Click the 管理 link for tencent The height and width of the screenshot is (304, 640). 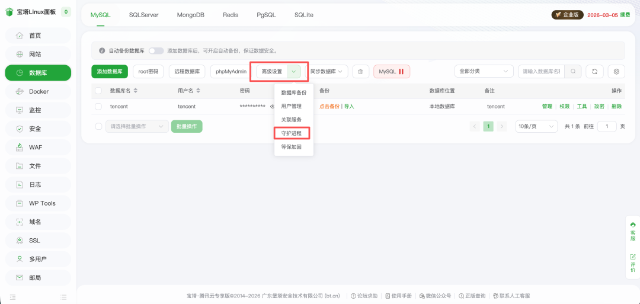547,107
